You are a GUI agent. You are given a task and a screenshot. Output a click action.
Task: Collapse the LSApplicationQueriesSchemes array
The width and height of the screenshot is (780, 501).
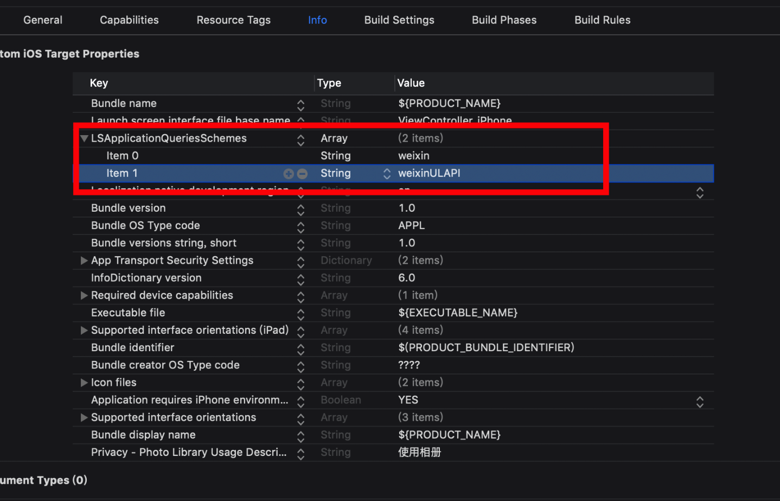[x=84, y=138]
